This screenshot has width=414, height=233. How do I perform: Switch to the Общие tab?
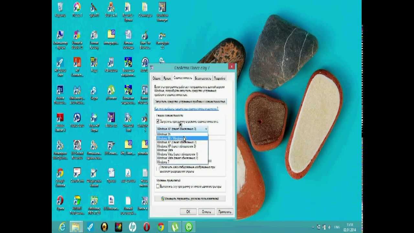click(157, 78)
